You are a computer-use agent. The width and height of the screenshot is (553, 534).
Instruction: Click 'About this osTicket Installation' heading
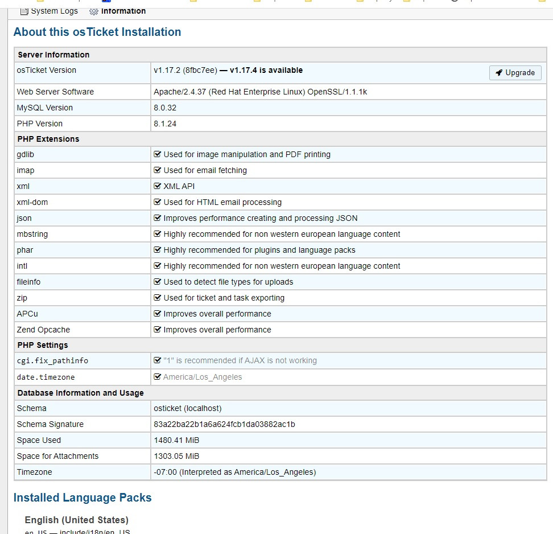coord(97,32)
